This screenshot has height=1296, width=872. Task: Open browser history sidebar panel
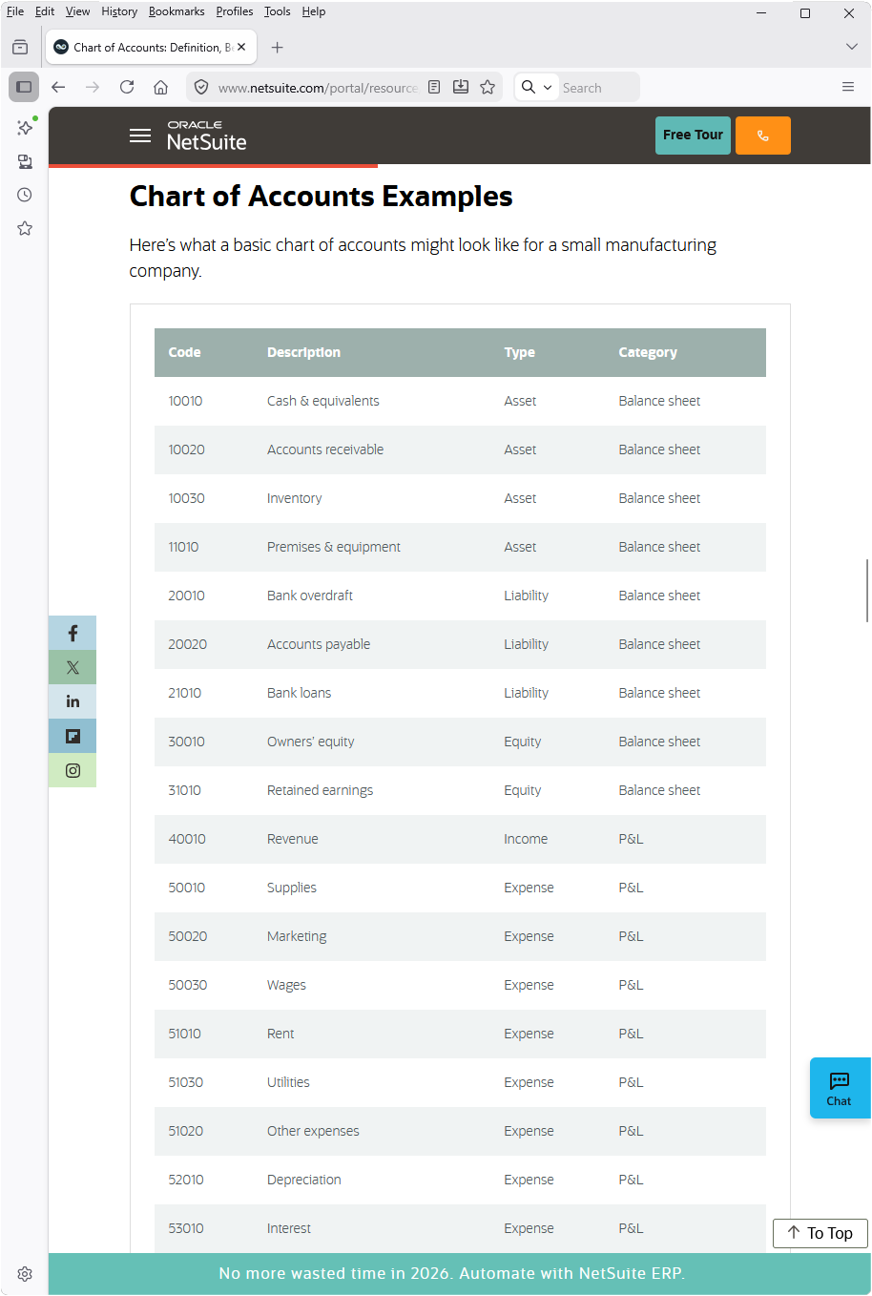[x=25, y=195]
